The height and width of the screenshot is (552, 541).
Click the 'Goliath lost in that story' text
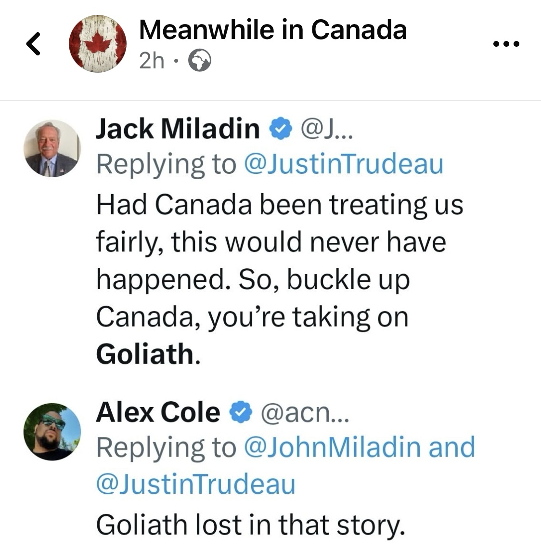[250, 524]
